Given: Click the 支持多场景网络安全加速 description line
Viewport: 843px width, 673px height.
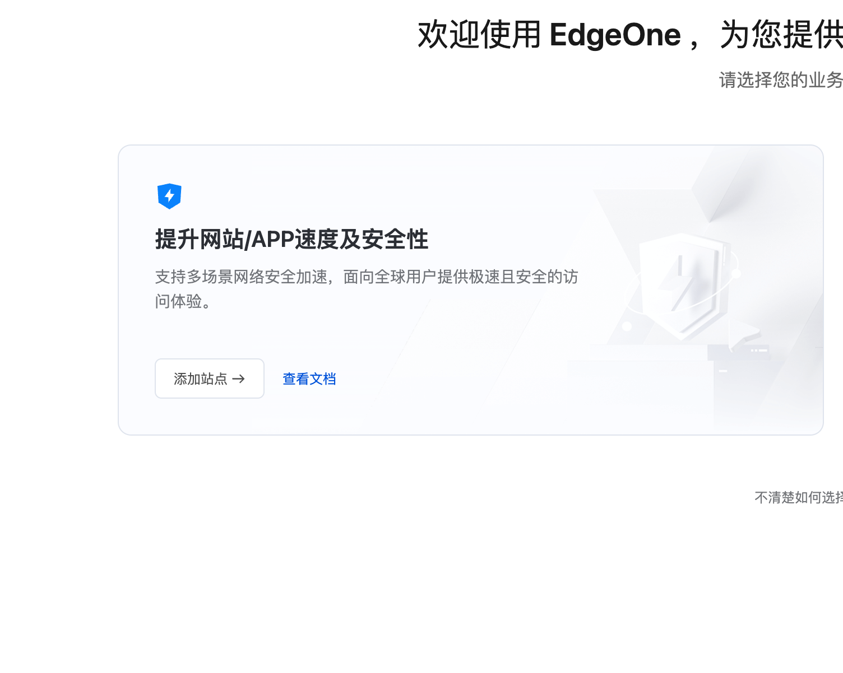Looking at the screenshot, I should click(x=241, y=277).
